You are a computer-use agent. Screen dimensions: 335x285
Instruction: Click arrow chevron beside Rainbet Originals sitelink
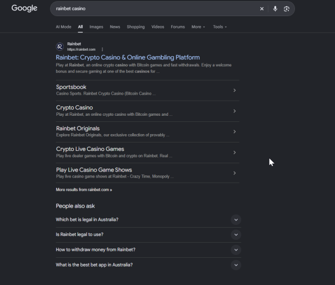point(234,132)
